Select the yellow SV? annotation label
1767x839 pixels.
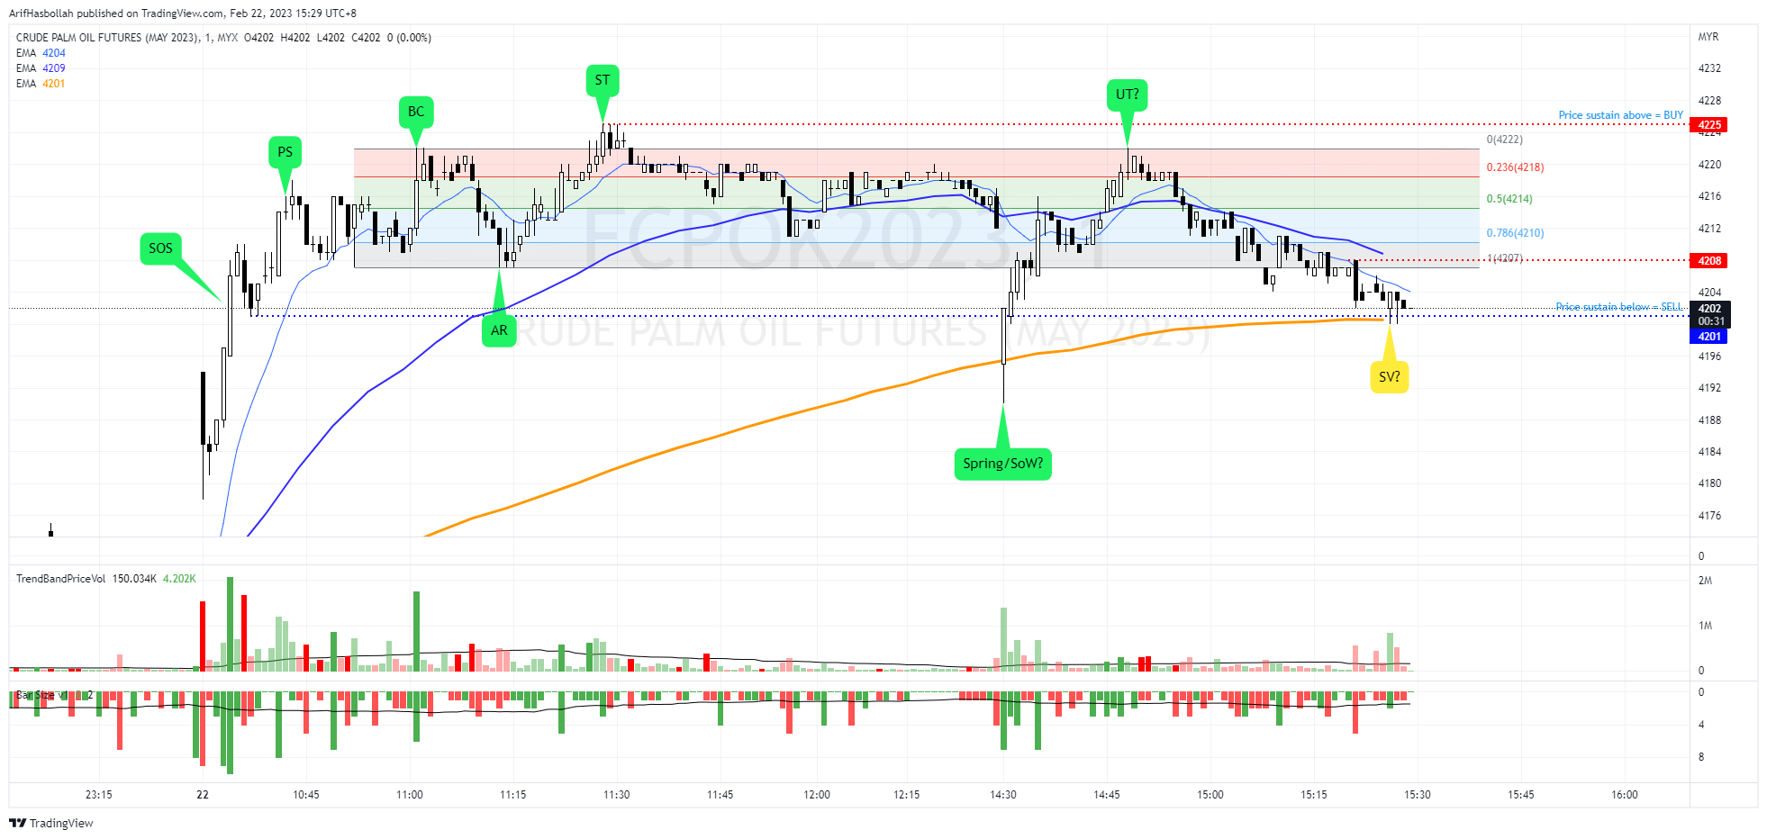(x=1390, y=377)
